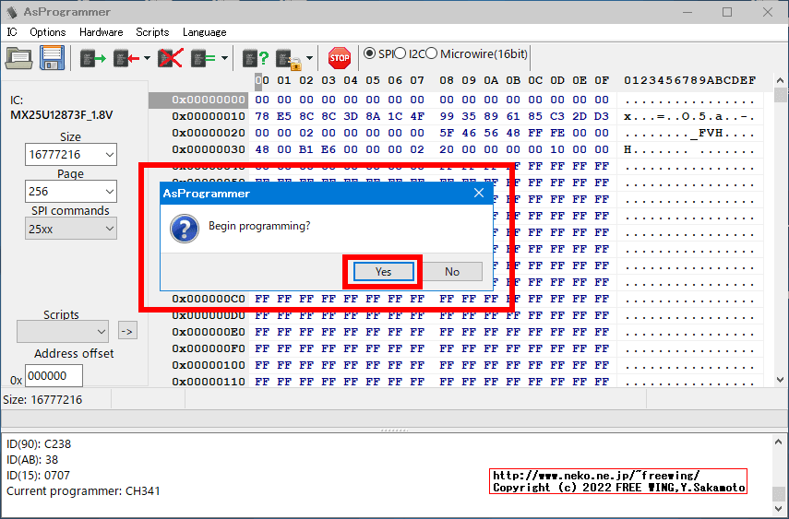Click the AsProgrammer title bar app icon
Screen dimensions: 789x519
coord(12,12)
